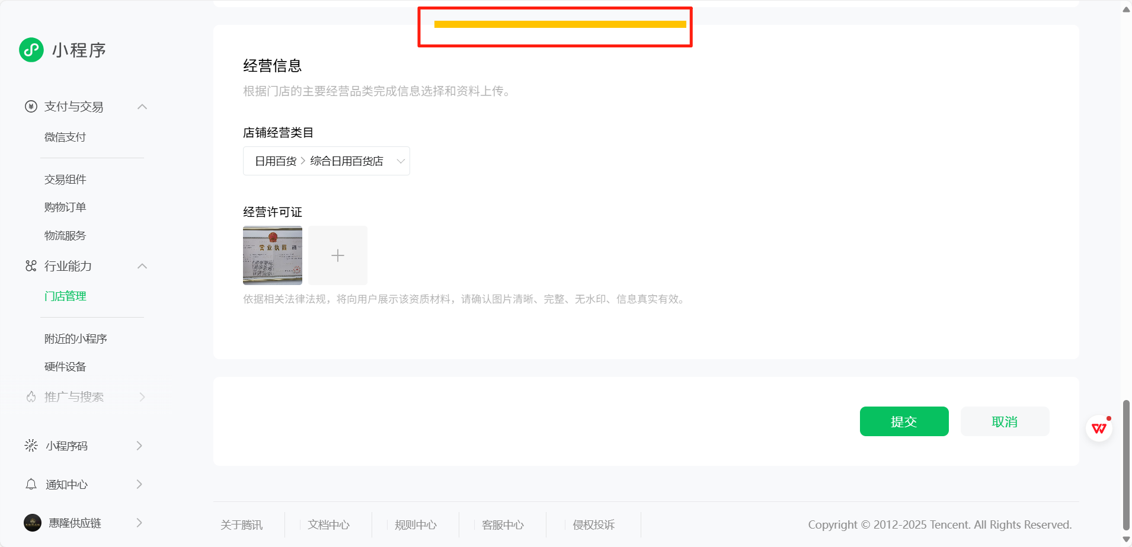Click the 取消 button
1132x547 pixels.
(1005, 421)
